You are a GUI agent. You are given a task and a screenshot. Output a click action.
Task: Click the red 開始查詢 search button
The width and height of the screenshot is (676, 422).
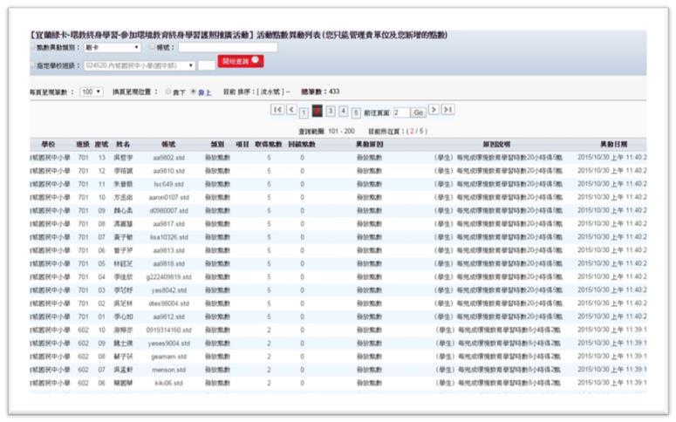tap(240, 63)
